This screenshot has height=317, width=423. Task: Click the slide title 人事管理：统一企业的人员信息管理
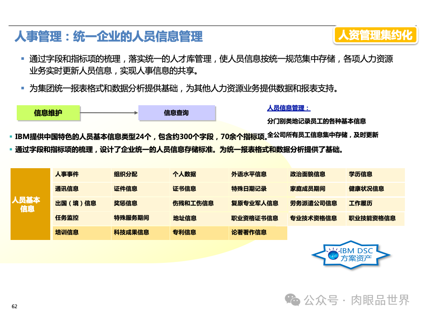pos(109,37)
